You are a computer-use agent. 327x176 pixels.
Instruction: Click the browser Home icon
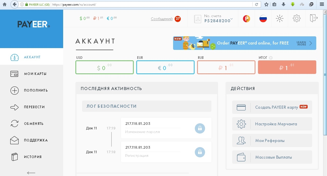[x=4, y=4]
